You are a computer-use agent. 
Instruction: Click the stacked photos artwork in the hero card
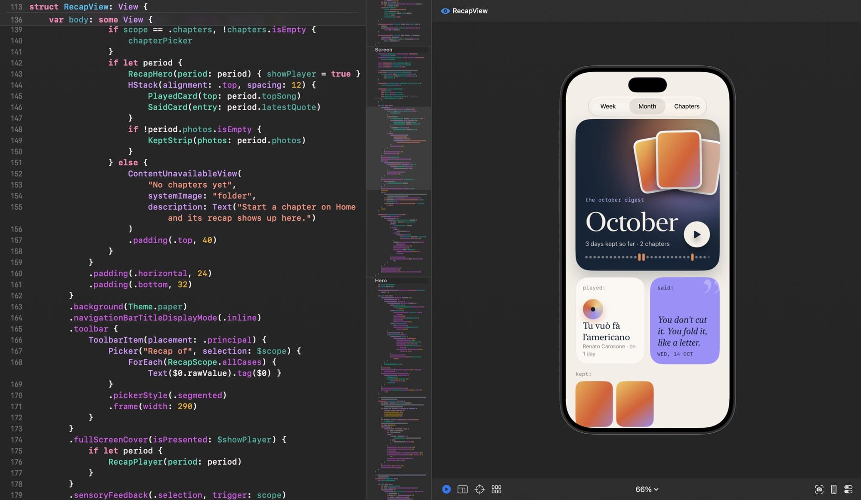point(677,163)
